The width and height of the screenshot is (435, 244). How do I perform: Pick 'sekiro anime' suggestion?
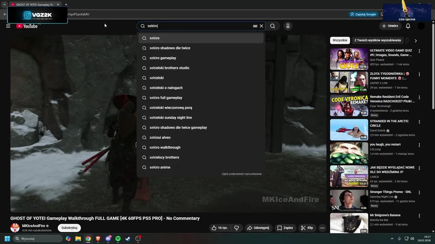[201, 167]
